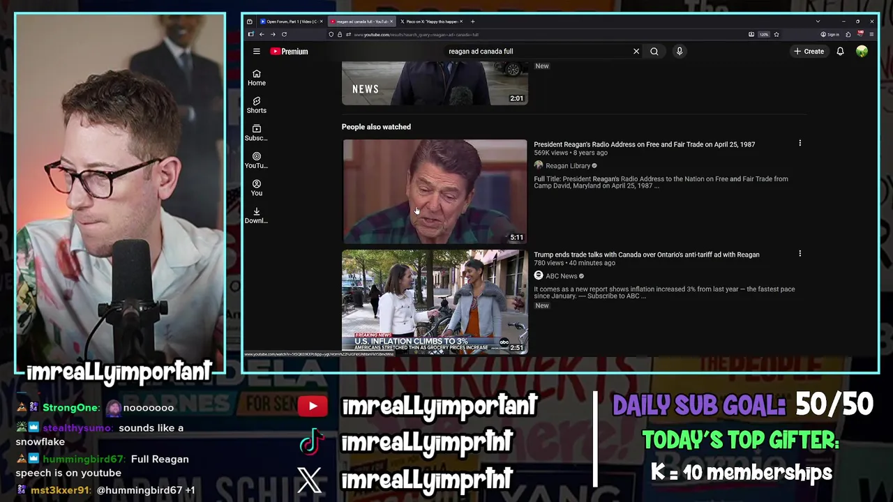Screen dimensions: 893x502
Task: Click the YouTube Premium logo
Action: coord(289,52)
